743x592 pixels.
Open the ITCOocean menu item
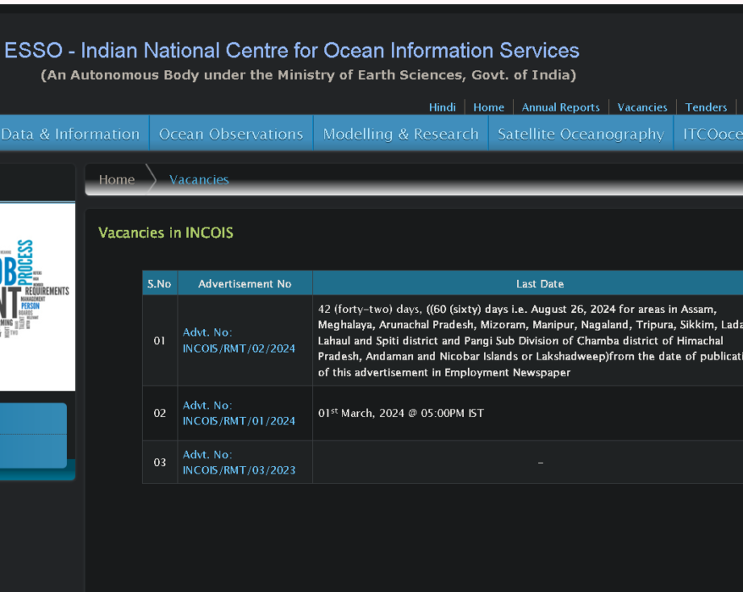tap(709, 134)
